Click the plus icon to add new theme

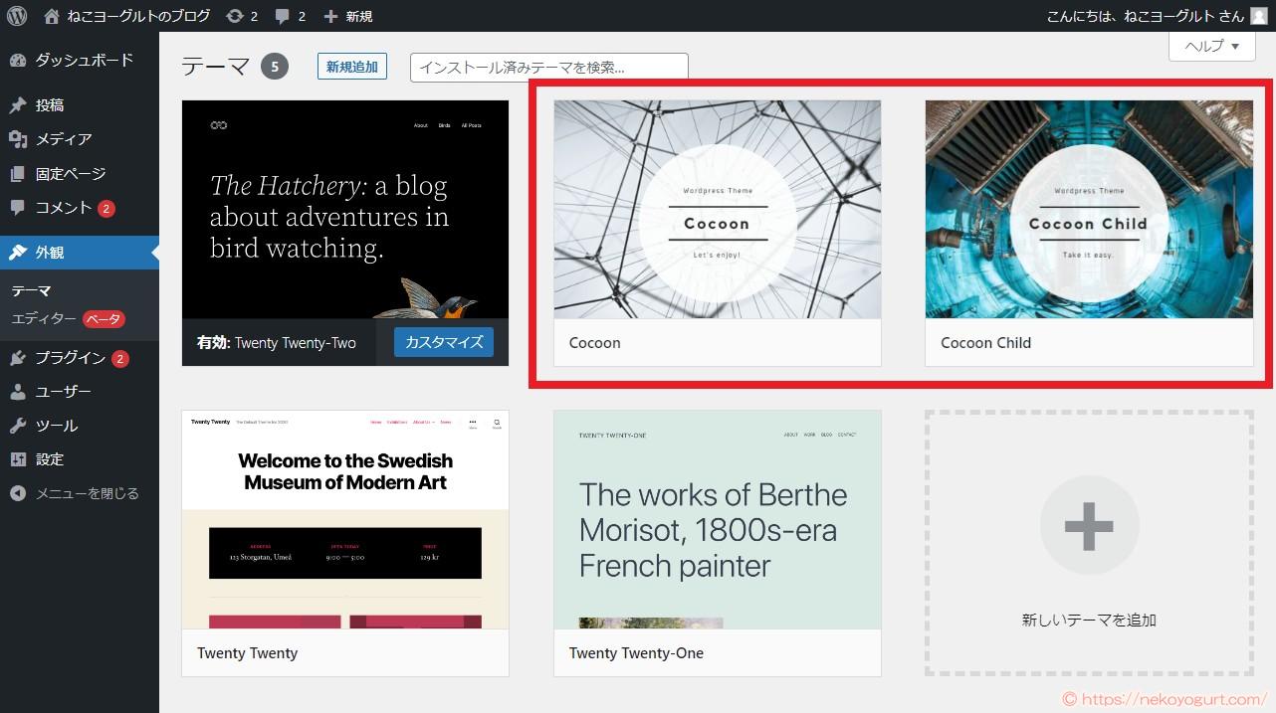pyautogui.click(x=1089, y=525)
